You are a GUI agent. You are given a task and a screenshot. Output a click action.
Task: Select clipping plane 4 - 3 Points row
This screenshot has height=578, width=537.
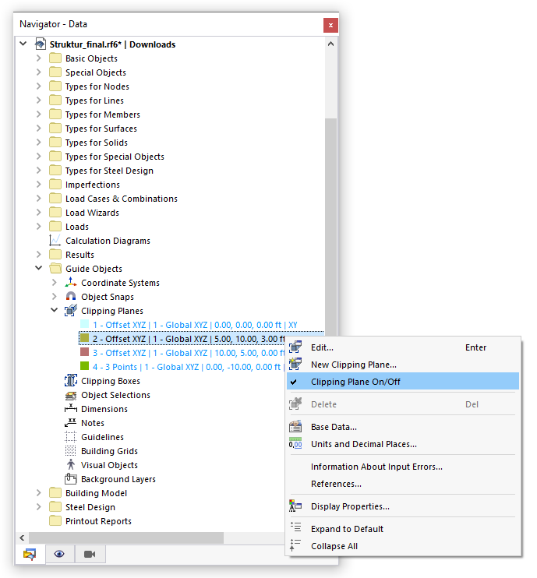(x=189, y=367)
